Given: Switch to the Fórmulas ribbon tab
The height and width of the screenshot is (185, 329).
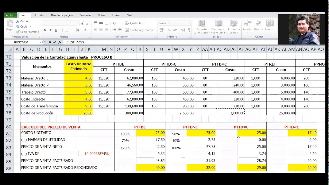Looking at the screenshot, I should point(85,15).
